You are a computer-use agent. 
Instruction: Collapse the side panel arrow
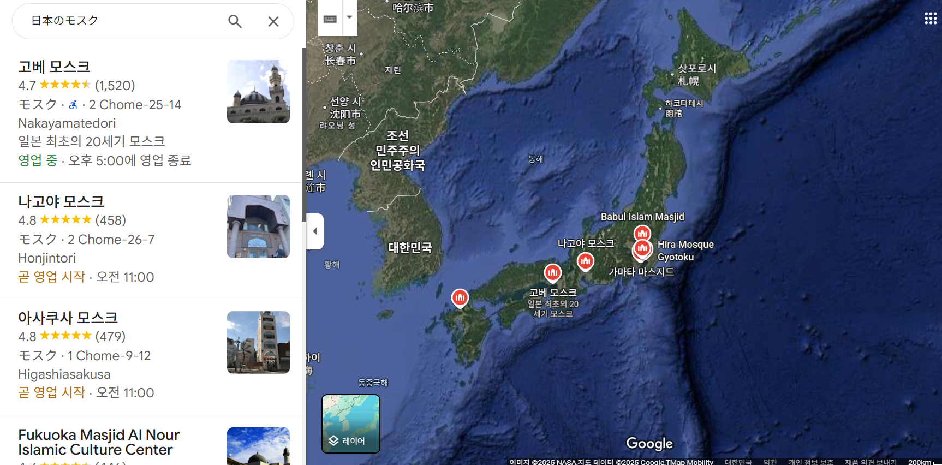(x=315, y=231)
